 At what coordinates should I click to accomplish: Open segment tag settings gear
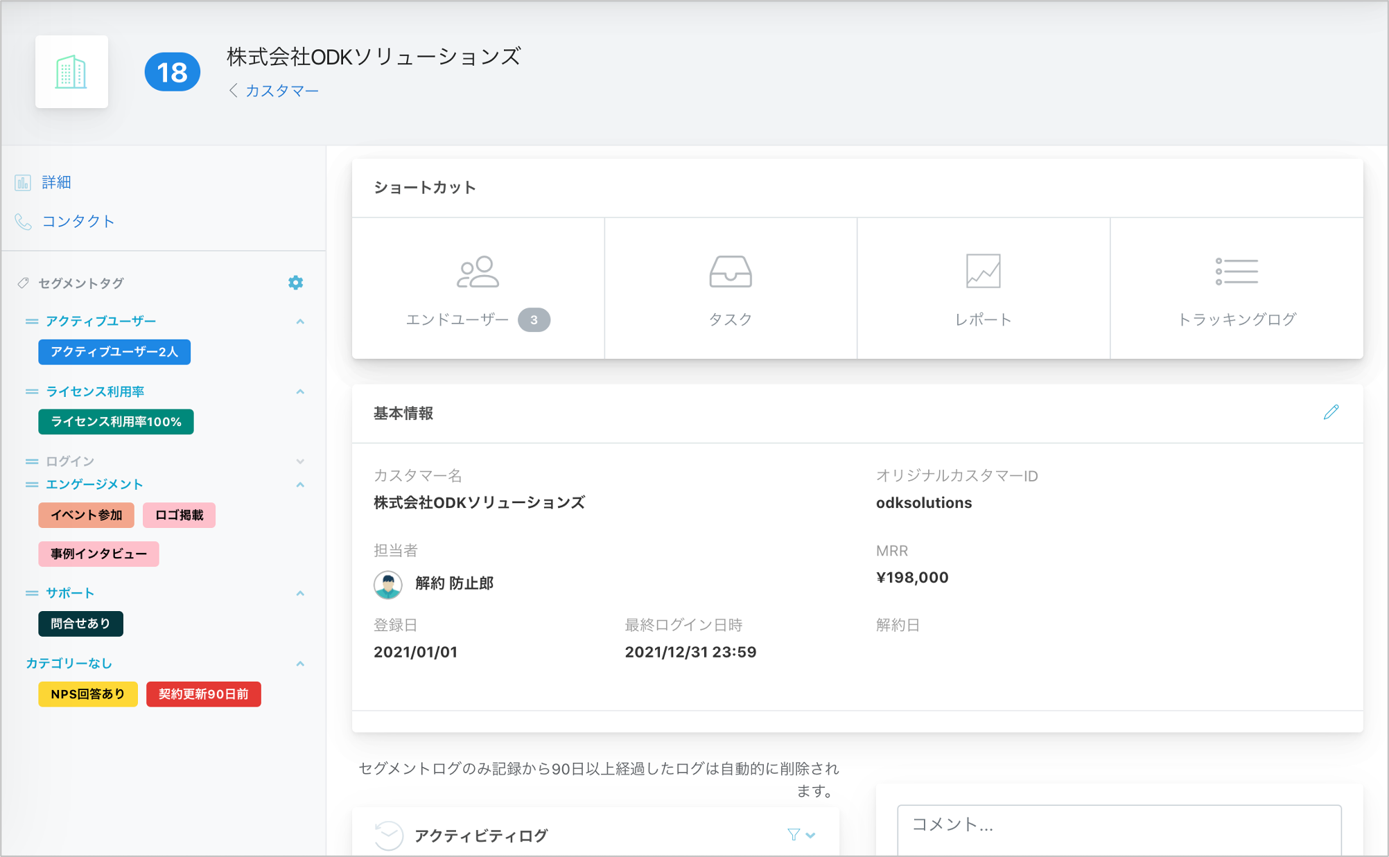pyautogui.click(x=295, y=283)
